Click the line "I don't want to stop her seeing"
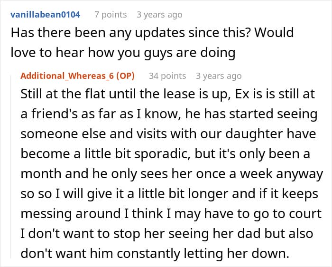332x267 pixels. tap(167, 233)
